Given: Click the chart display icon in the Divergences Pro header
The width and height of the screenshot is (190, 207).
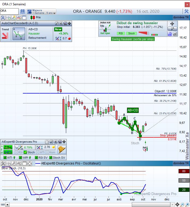Looking at the screenshot, I should (60, 142).
